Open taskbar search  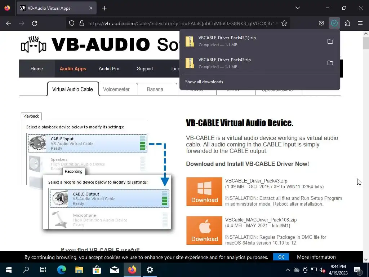[x=26, y=270]
